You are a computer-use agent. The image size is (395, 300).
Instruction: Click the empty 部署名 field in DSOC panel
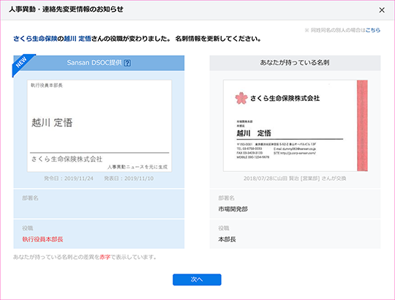pyautogui.click(x=99, y=204)
